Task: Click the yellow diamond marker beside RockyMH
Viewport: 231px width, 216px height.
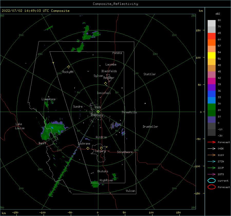Action: coord(69,67)
